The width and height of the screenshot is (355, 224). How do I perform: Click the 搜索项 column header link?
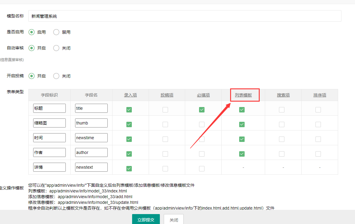[x=283, y=95]
